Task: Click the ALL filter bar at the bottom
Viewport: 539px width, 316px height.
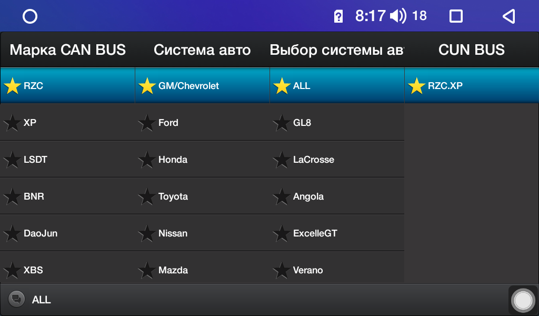Action: [x=254, y=300]
